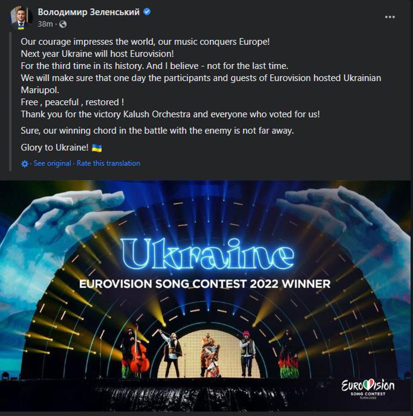Click the blue verified badge

(147, 12)
